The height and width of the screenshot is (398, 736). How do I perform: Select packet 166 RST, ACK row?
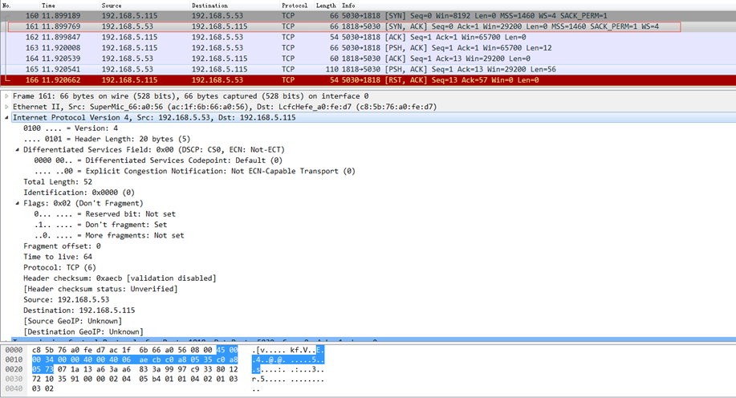[368, 80]
